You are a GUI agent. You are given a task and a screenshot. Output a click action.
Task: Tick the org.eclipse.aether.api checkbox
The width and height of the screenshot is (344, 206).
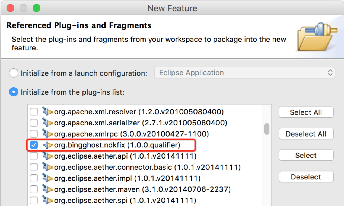pos(34,156)
